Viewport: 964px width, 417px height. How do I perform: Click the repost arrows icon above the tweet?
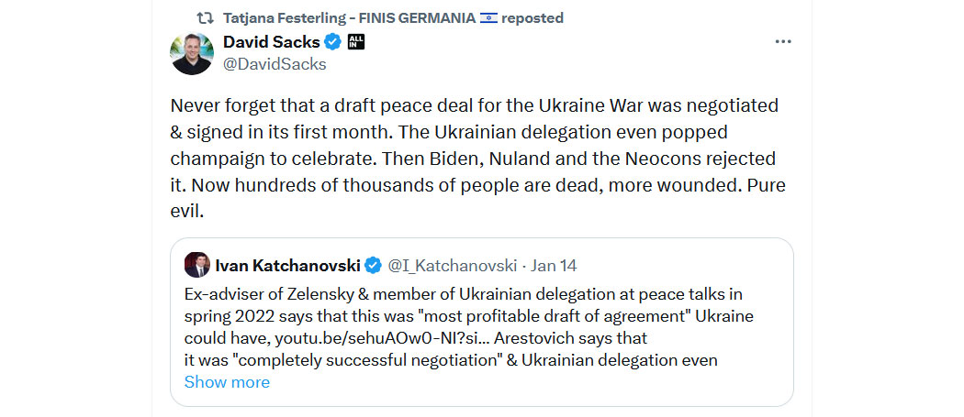coord(204,17)
